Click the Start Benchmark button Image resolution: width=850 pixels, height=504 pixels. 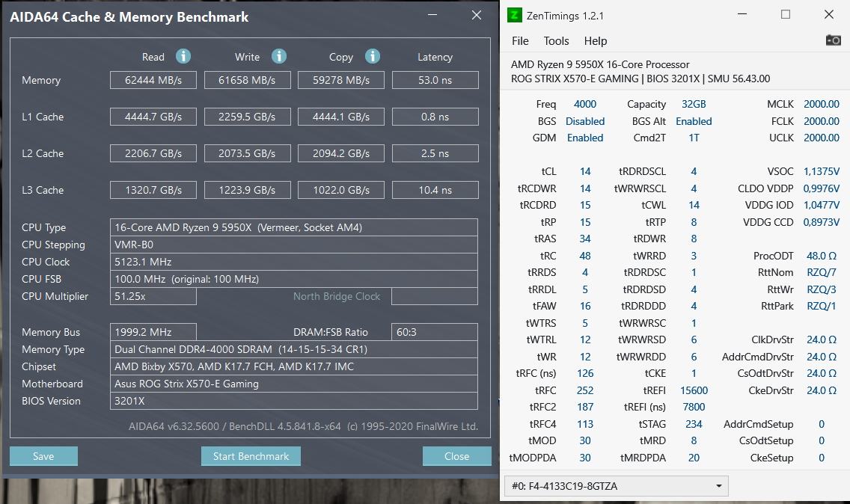(251, 456)
